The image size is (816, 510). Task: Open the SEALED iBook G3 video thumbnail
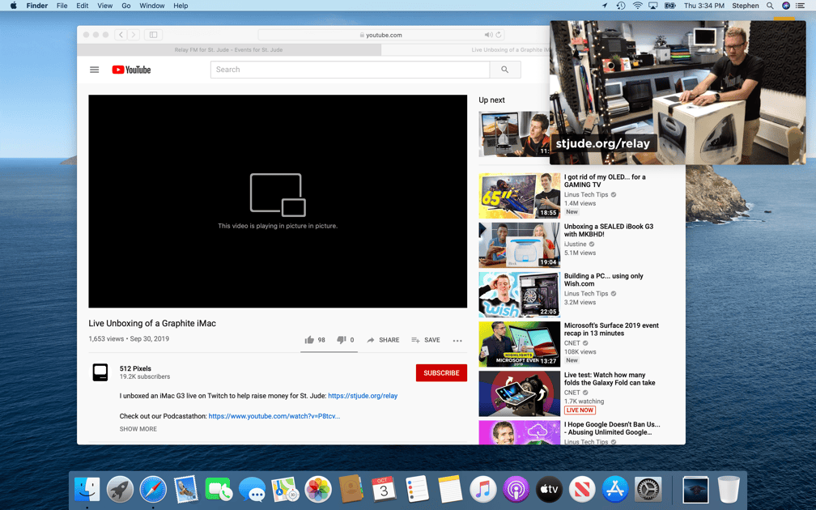[520, 245]
